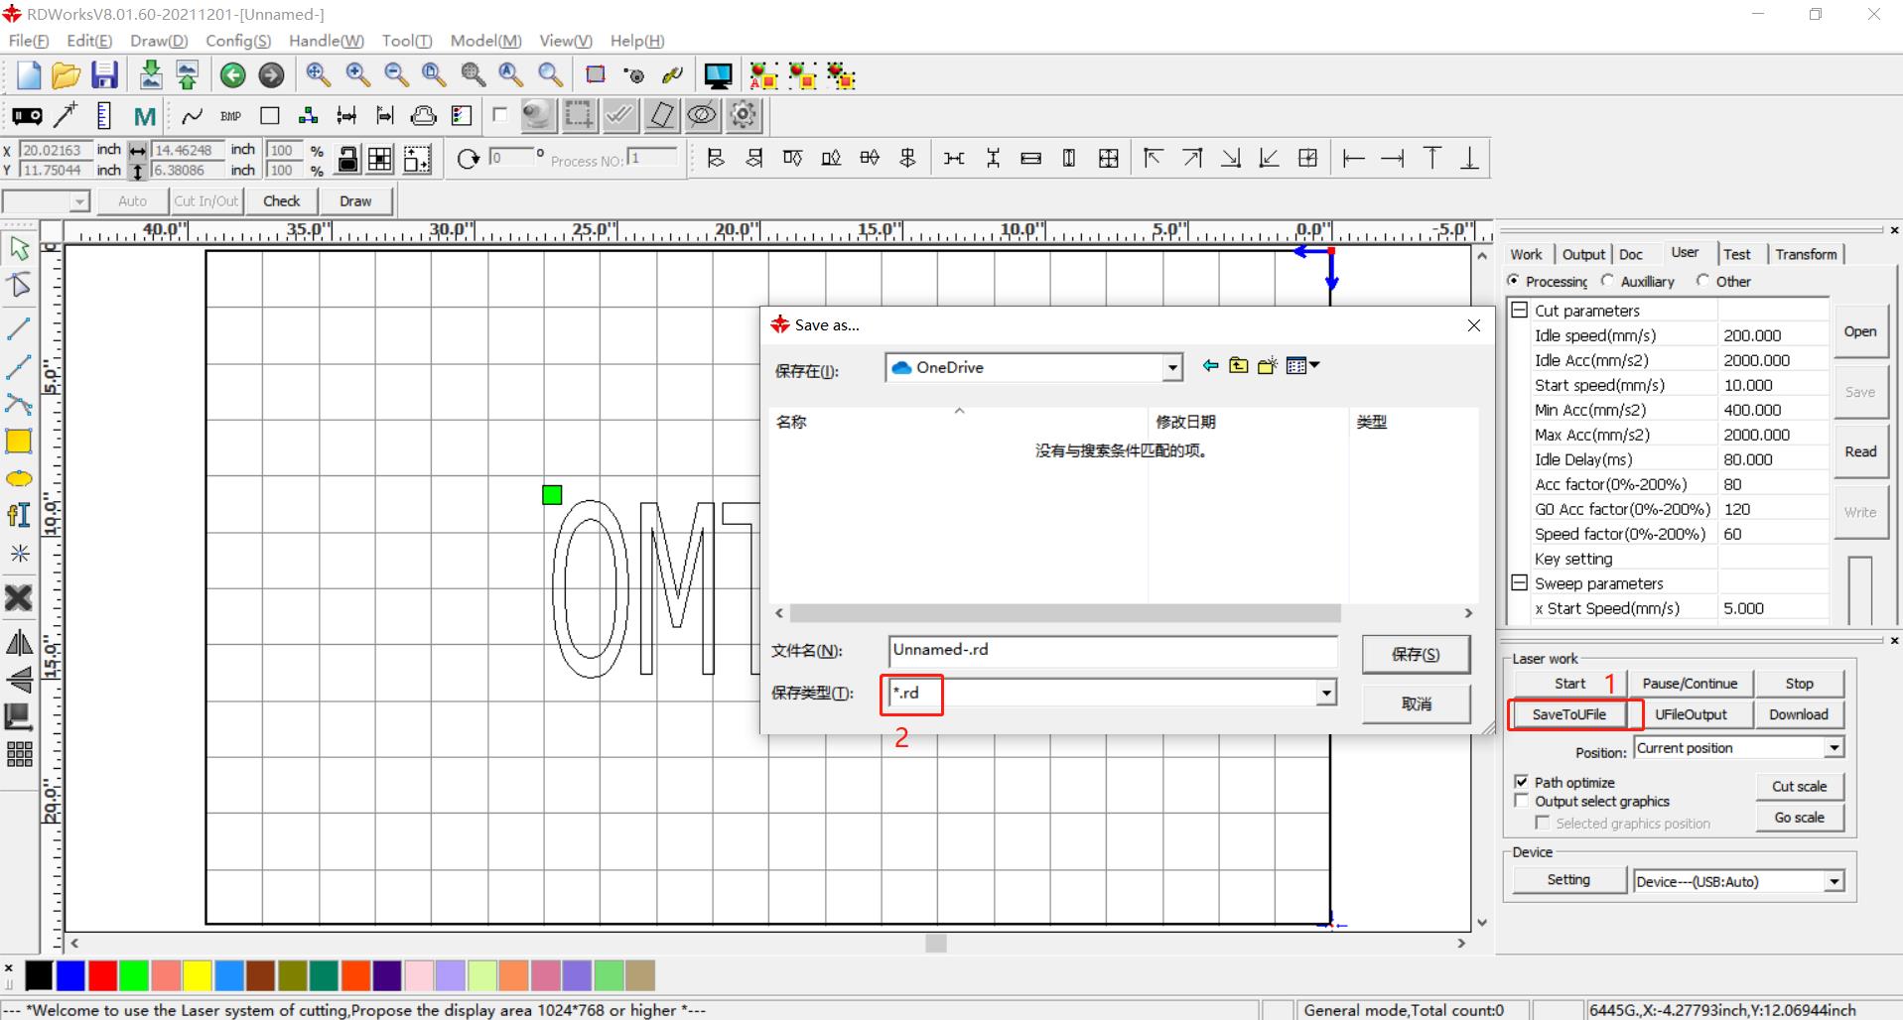Open the File menu

point(29,41)
